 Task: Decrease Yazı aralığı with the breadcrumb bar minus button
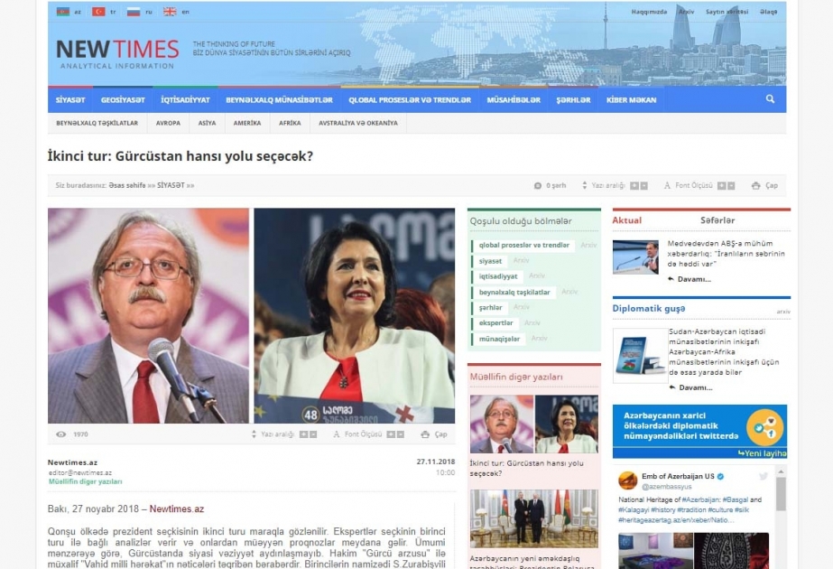tap(643, 185)
